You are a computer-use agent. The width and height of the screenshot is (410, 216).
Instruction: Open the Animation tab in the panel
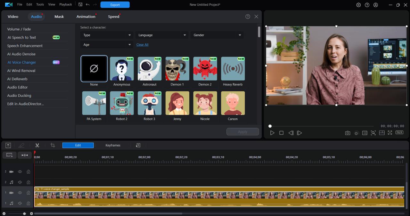(x=86, y=16)
